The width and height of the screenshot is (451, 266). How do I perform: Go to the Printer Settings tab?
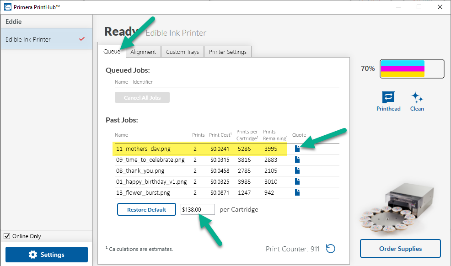click(x=227, y=52)
